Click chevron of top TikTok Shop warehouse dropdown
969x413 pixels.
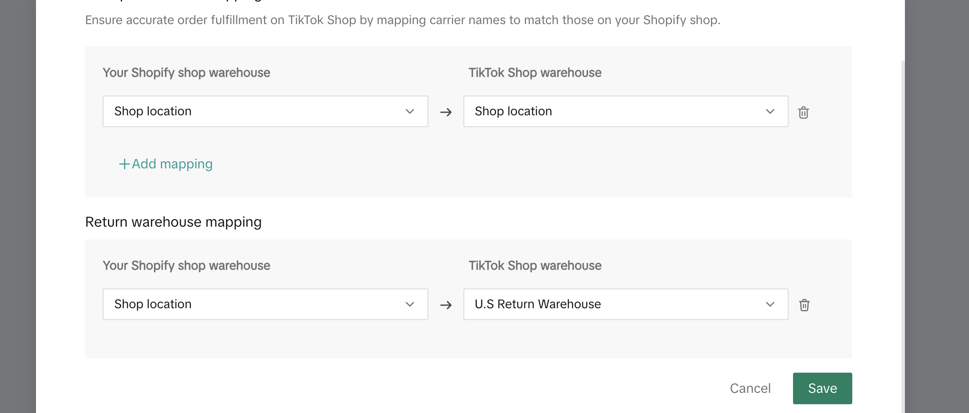[770, 111]
